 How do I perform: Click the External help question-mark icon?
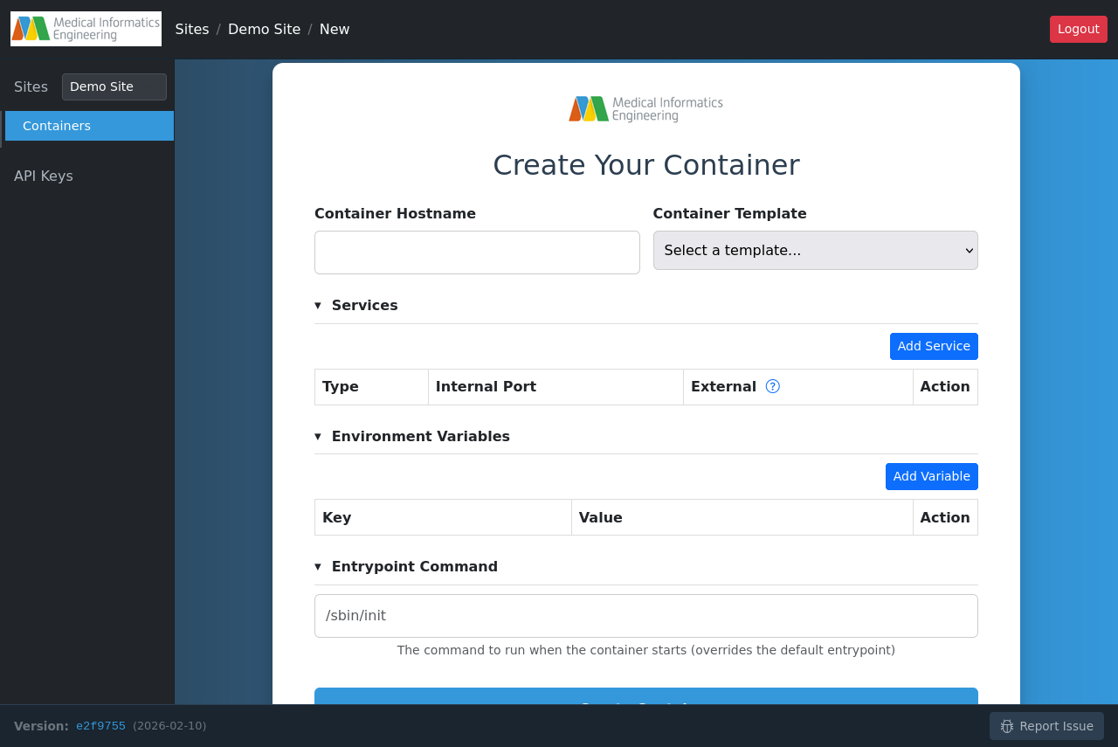pyautogui.click(x=773, y=386)
